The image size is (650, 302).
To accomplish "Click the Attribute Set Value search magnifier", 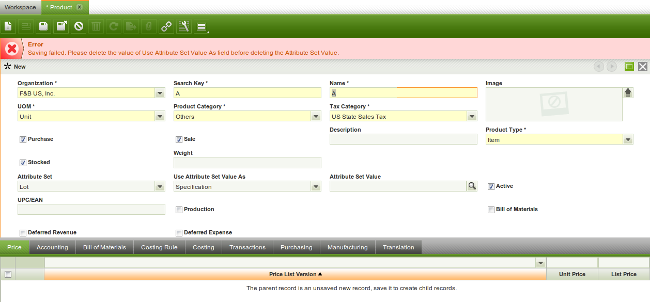I will (472, 186).
